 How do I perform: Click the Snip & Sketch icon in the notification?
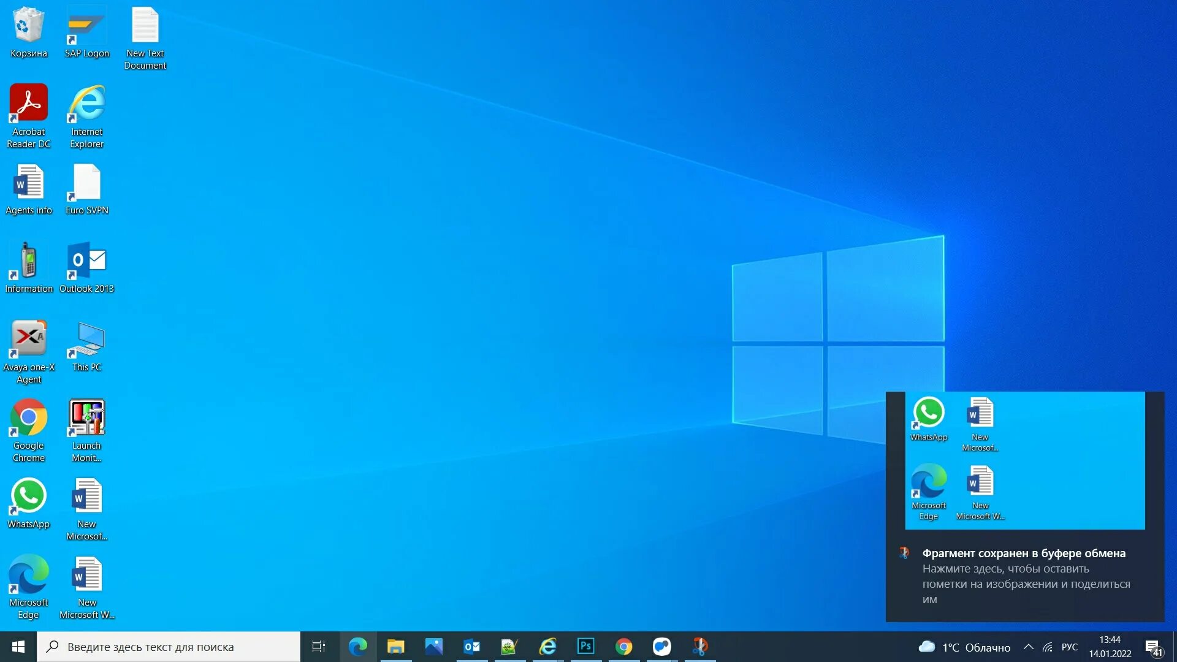click(x=904, y=553)
